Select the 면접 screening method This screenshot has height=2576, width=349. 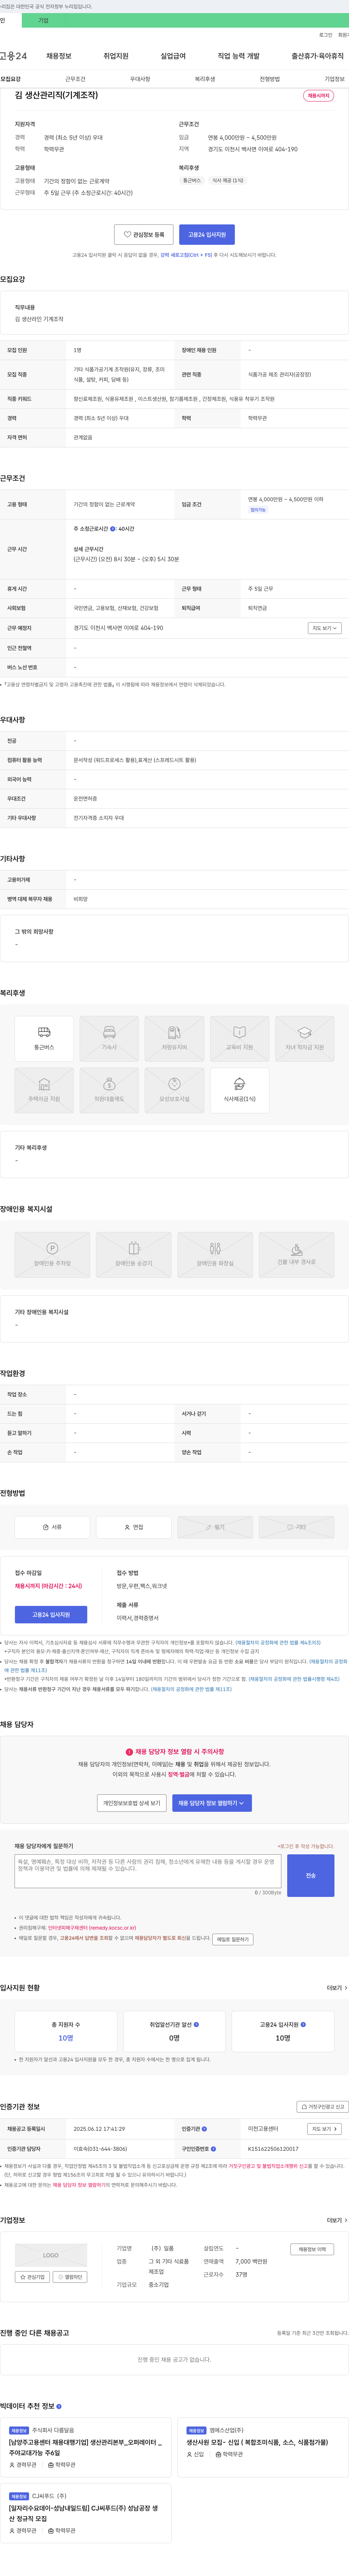[134, 1527]
